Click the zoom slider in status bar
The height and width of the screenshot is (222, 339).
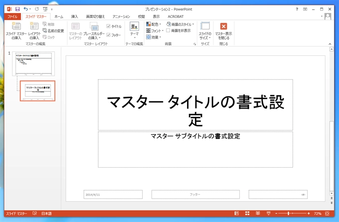[288, 213]
